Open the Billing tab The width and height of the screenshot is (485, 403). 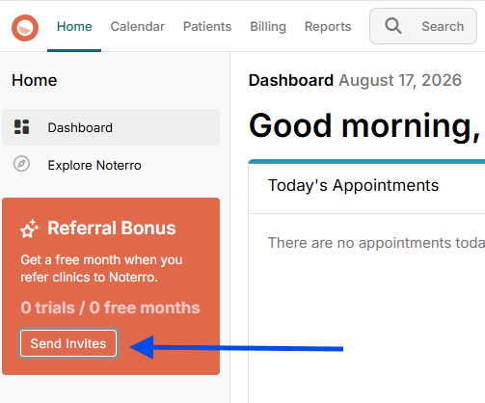point(268,27)
